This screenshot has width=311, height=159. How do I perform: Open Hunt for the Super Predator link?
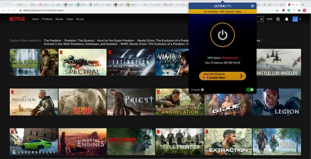(x=115, y=41)
